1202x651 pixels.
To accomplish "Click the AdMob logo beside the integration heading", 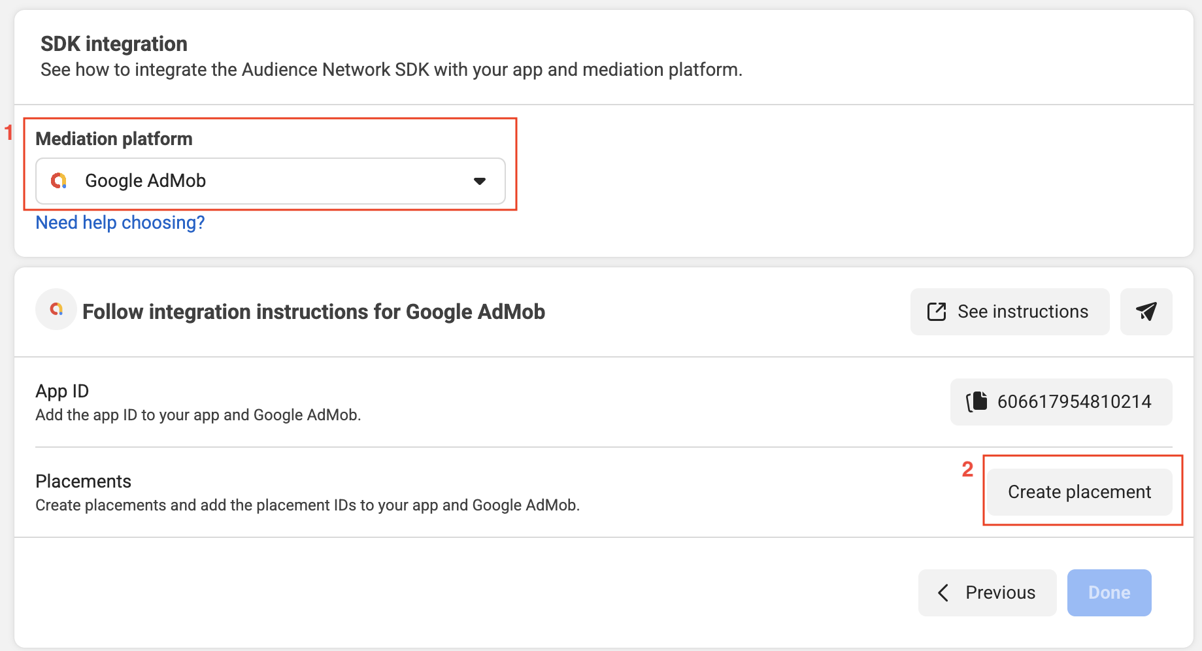I will [x=56, y=309].
